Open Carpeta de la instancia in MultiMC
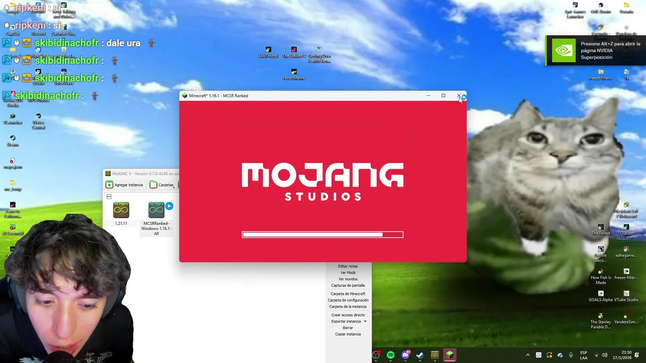Image resolution: width=646 pixels, height=363 pixels. click(348, 307)
